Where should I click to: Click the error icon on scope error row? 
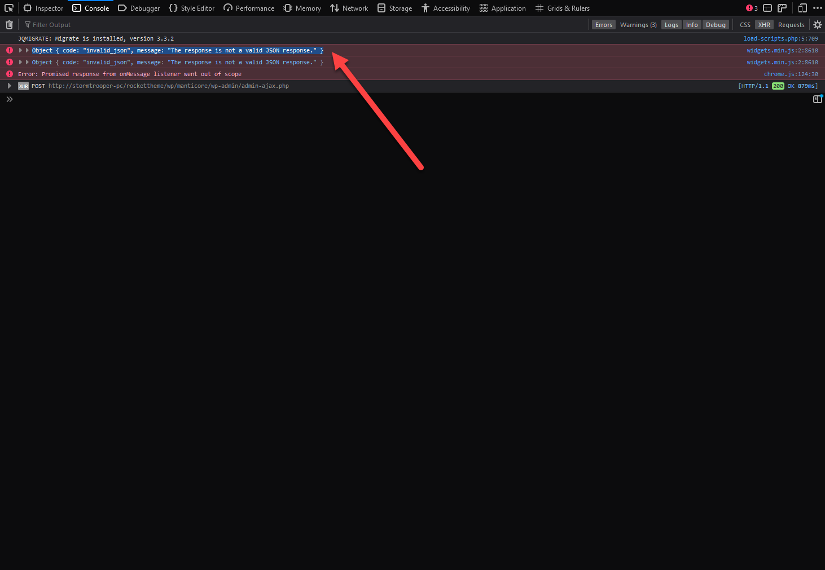click(9, 74)
